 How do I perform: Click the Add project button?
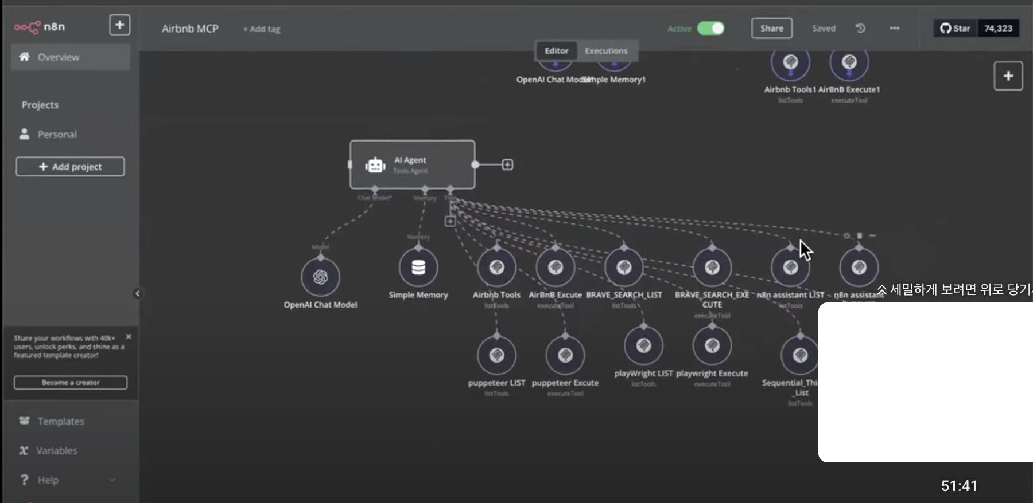click(70, 167)
